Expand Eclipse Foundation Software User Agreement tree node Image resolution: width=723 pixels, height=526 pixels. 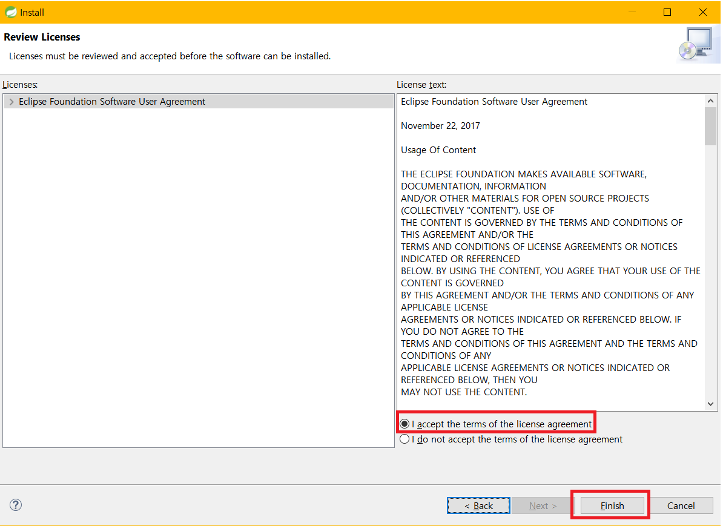pyautogui.click(x=12, y=102)
